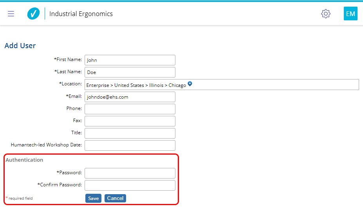The width and height of the screenshot is (363, 211).
Task: Click the Authentication section heading
Action: pyautogui.click(x=24, y=160)
